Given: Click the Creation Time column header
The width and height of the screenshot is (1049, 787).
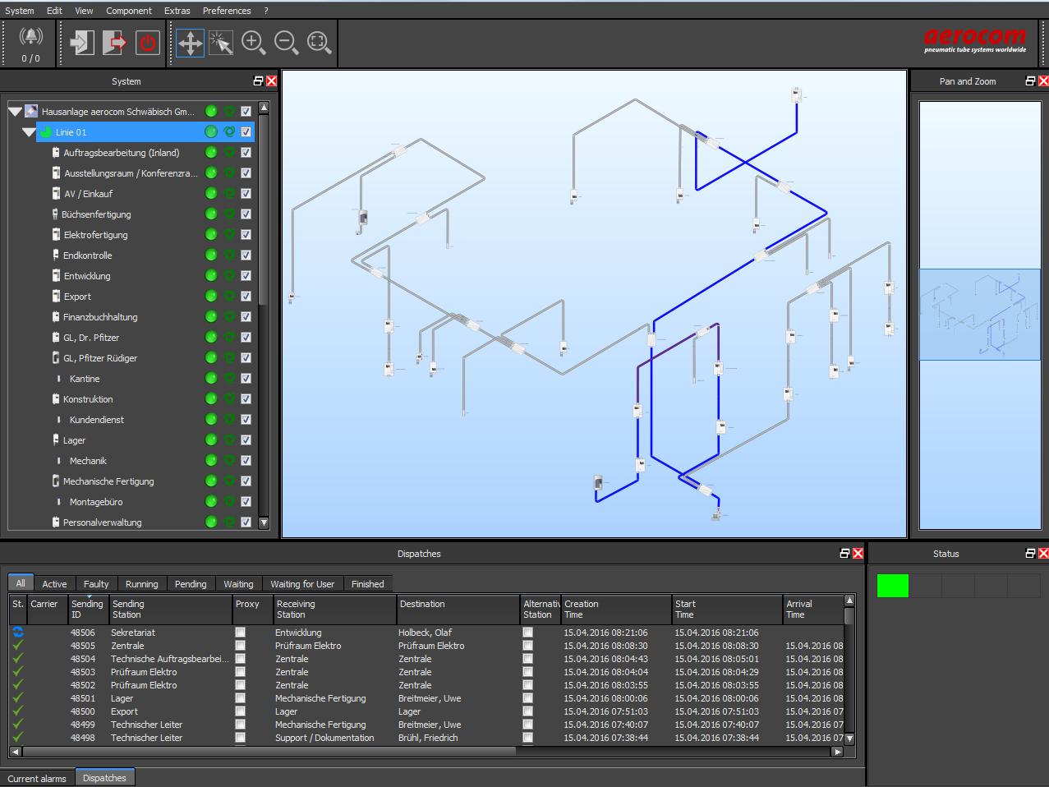Looking at the screenshot, I should (614, 610).
